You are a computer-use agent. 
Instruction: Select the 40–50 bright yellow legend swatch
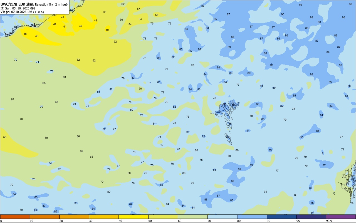tap(133, 217)
